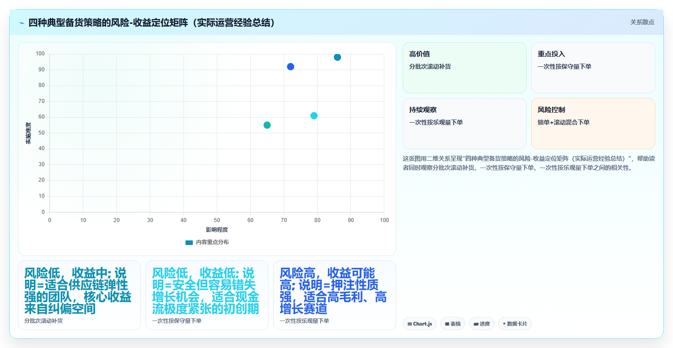Click the 影响程度 x-axis title
This screenshot has height=348, width=673.
click(x=217, y=230)
